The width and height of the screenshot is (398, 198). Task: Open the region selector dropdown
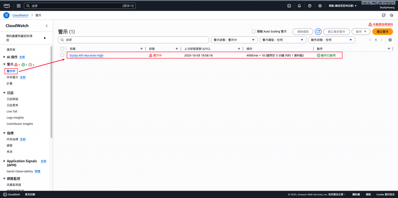[342, 5]
